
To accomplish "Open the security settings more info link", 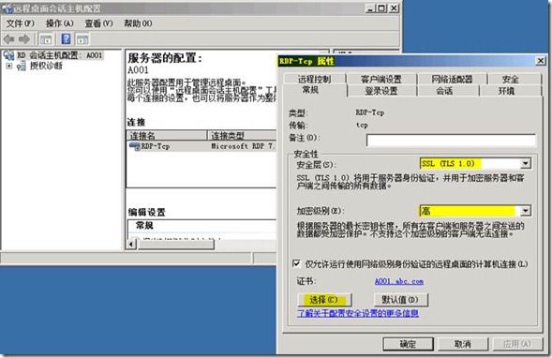I will (x=358, y=313).
